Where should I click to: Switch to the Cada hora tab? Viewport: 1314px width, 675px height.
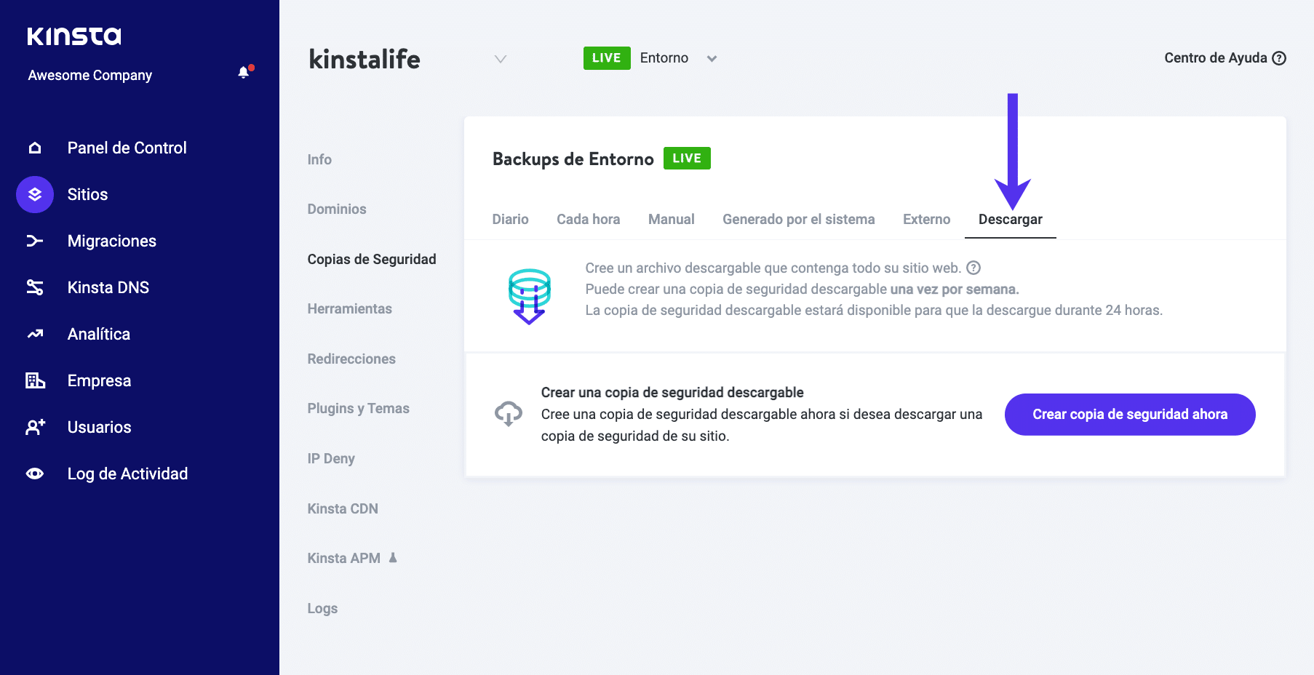pos(588,220)
